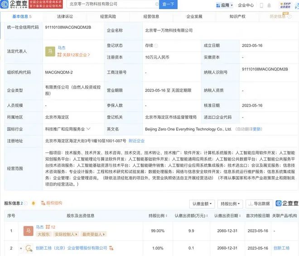Focus the company name search field
Image resolution: width=299 pixels, height=256 pixels.
pyautogui.click(x=112, y=4)
